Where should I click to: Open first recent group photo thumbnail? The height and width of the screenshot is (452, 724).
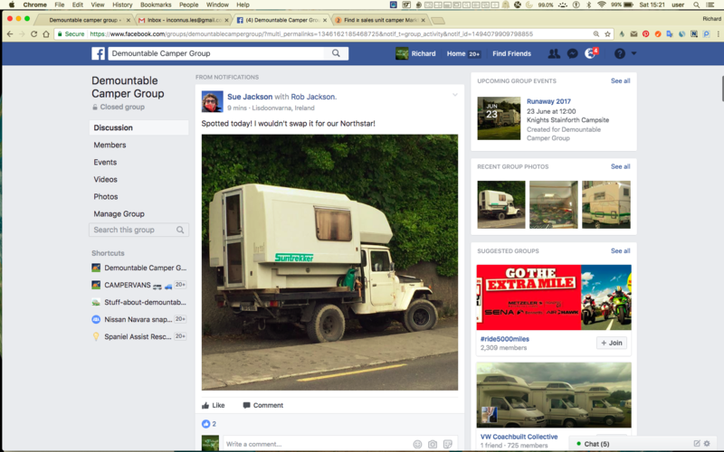pos(501,204)
